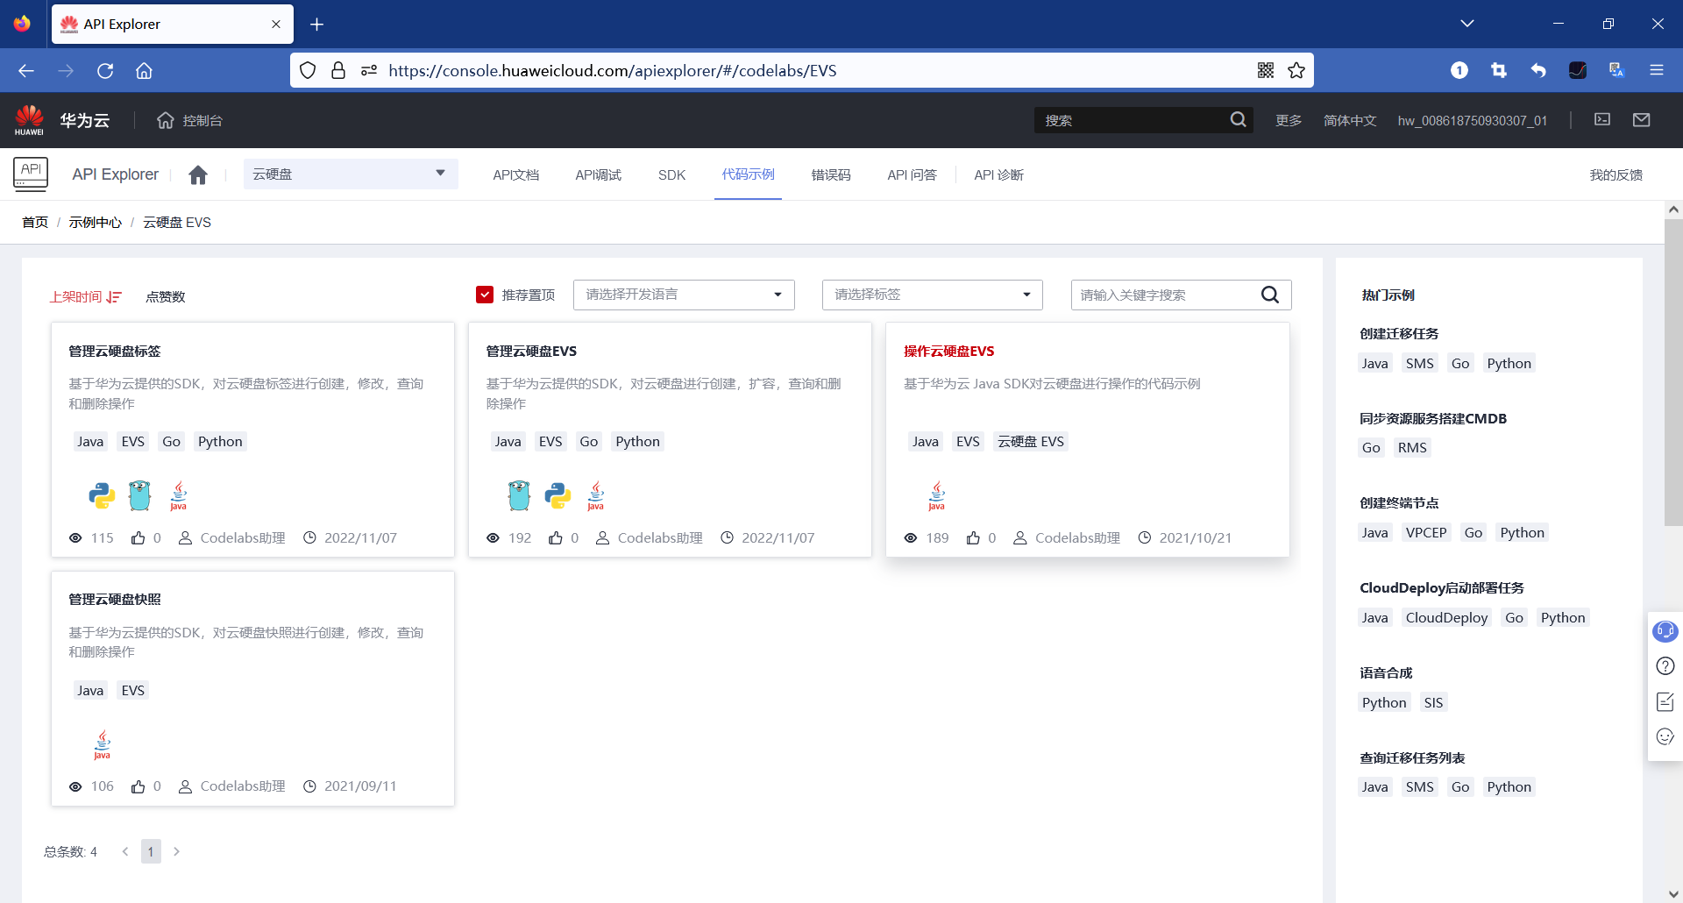Open a new browser tab
The height and width of the screenshot is (903, 1683).
coord(317,24)
